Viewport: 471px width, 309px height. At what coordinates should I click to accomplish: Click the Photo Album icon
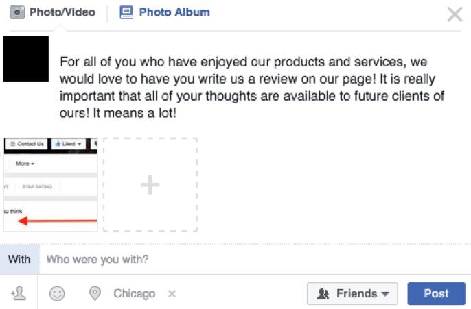tap(126, 12)
